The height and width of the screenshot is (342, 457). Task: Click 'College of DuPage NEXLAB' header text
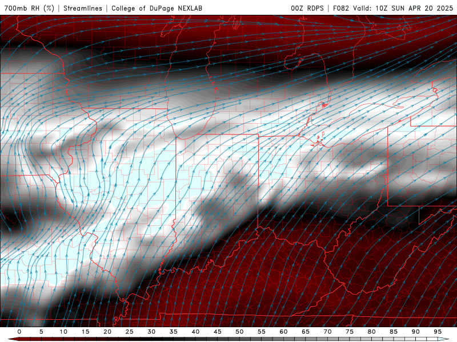(x=157, y=8)
